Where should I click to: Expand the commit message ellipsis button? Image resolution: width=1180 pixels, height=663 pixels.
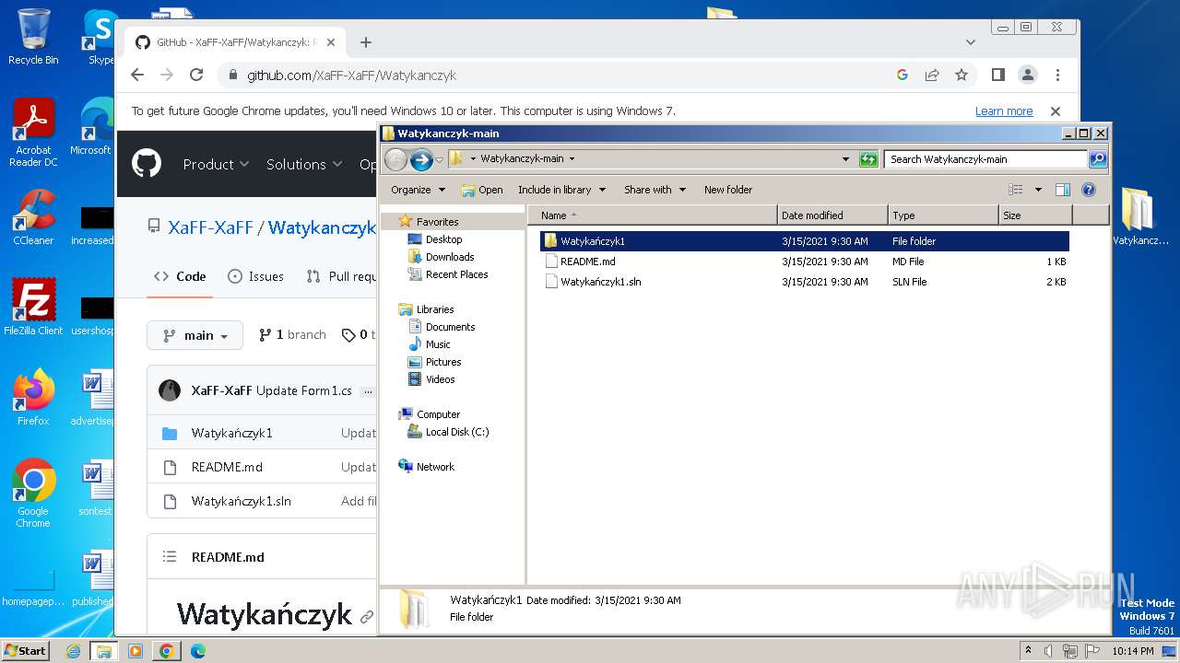pos(368,391)
